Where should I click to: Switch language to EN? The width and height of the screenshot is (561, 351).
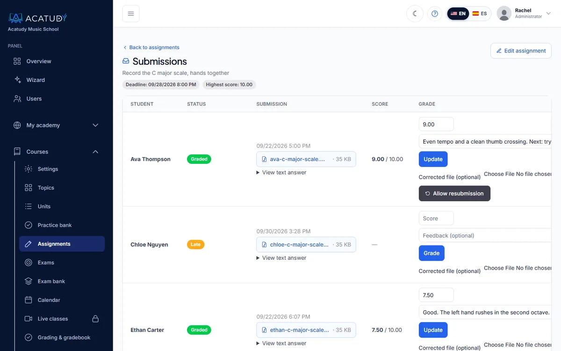tap(458, 14)
